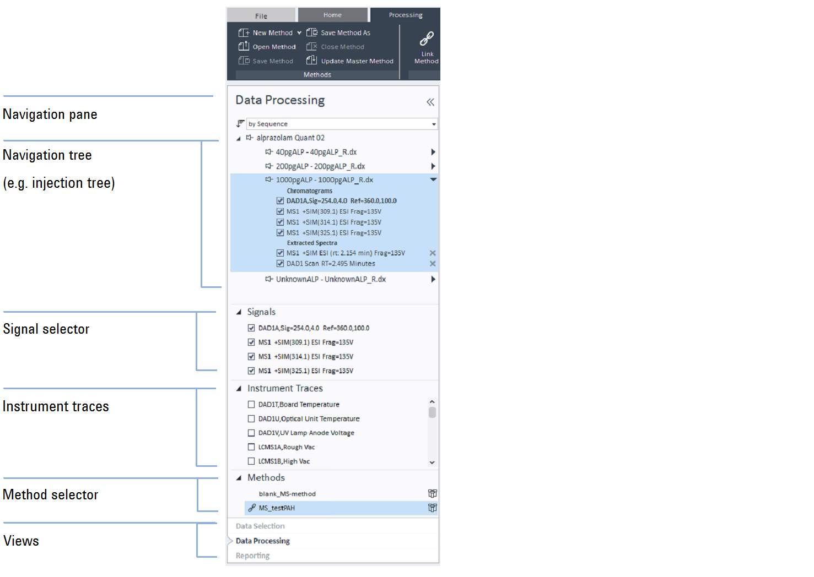Enable LCMS1A Rough Vac trace
Viewport: 814px width, 577px height.
(x=251, y=447)
